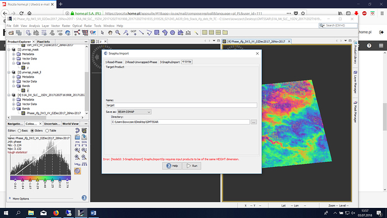The height and width of the screenshot is (218, 387).
Task: Click the reset colour palette arrow icon
Action: 77,130
